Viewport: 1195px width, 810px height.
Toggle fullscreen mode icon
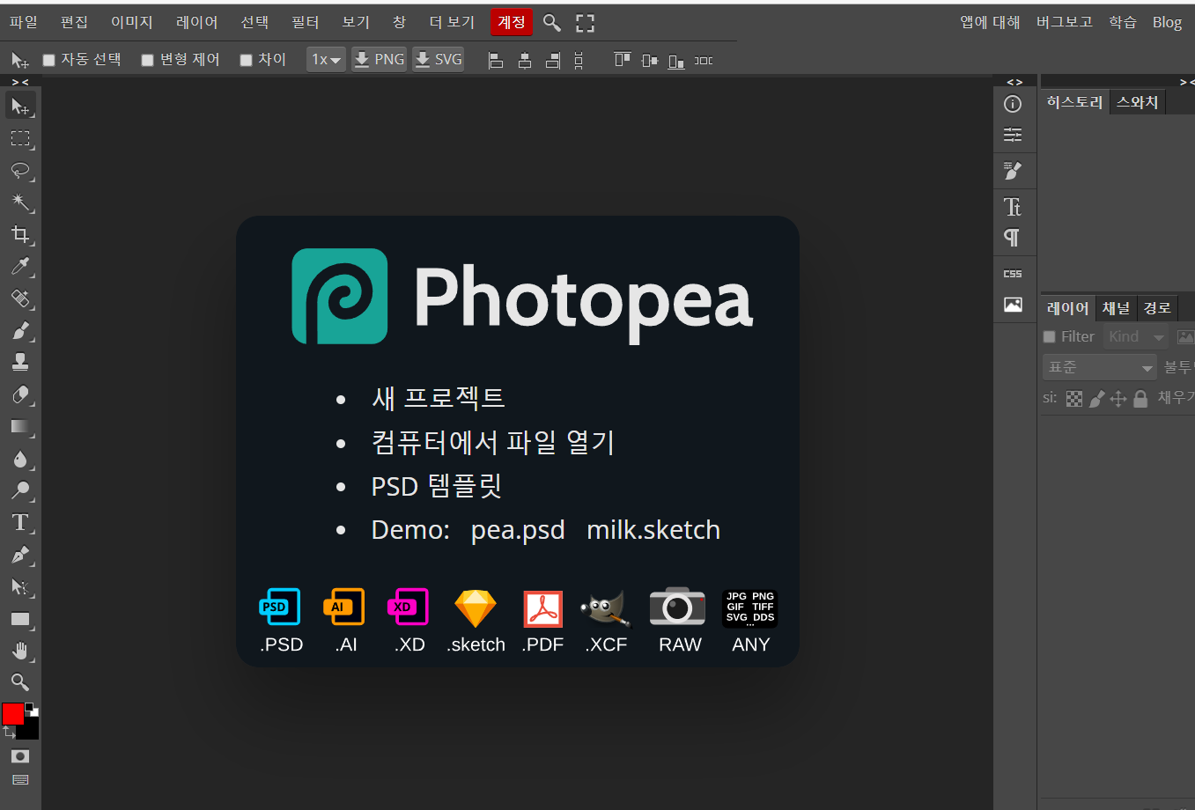point(586,23)
